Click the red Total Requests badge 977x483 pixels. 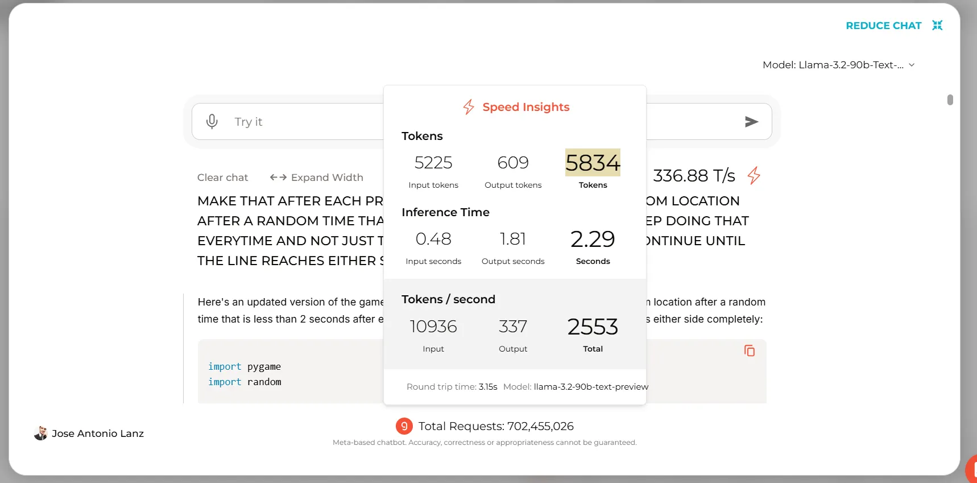pyautogui.click(x=404, y=426)
